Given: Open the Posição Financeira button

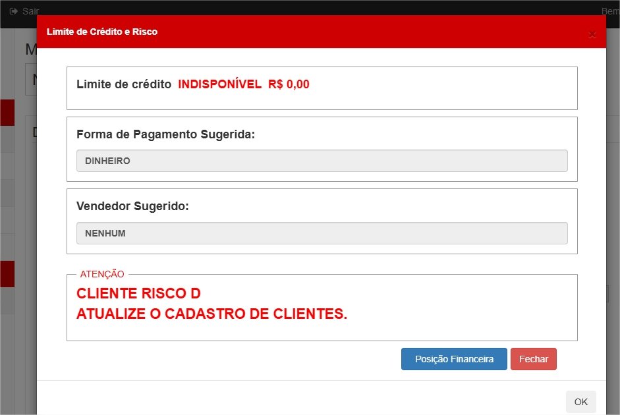Looking at the screenshot, I should pyautogui.click(x=454, y=359).
